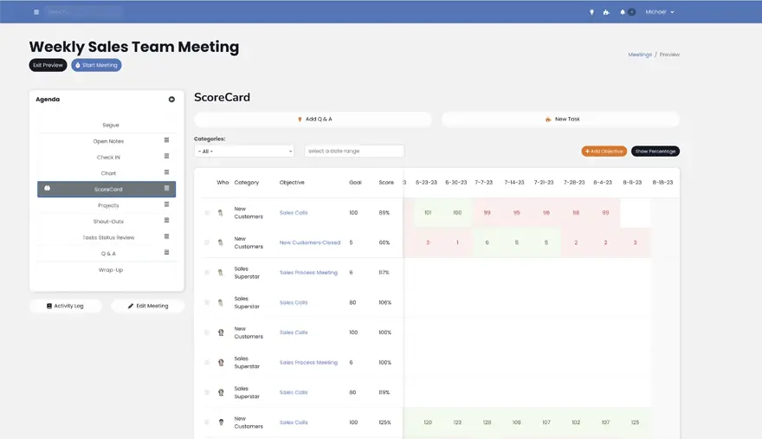Click avatar in Sales Calls 100% score row

coord(221,332)
